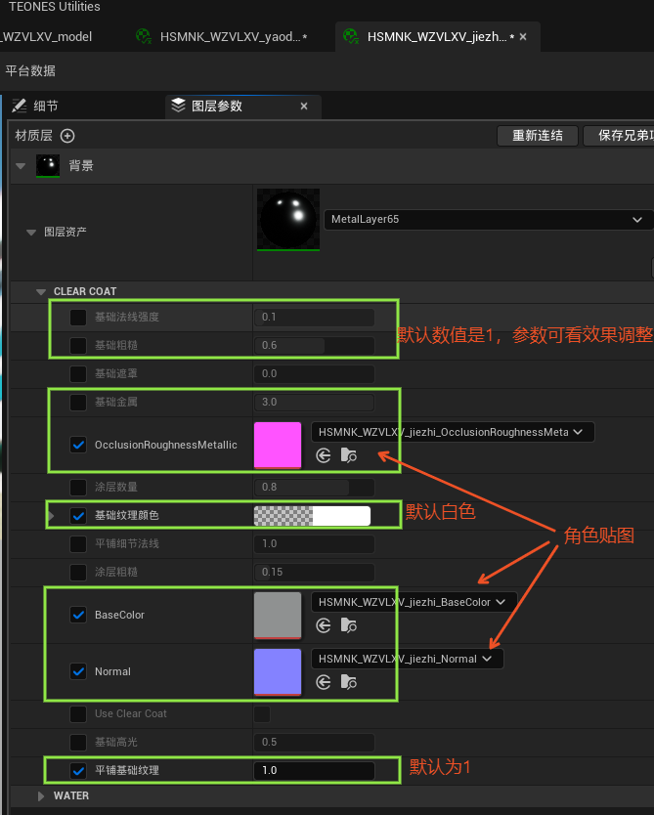Viewport: 654px width, 815px height.
Task: Click the 平铺基础纹理 value input field
Action: tap(313, 770)
